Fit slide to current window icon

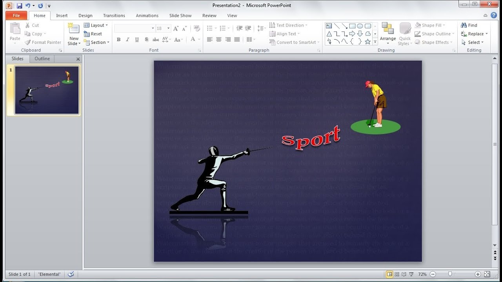(x=487, y=274)
